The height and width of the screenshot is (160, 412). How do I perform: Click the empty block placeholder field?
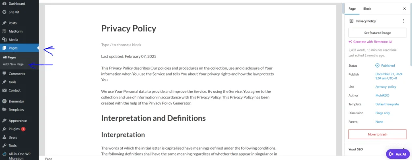189,45
